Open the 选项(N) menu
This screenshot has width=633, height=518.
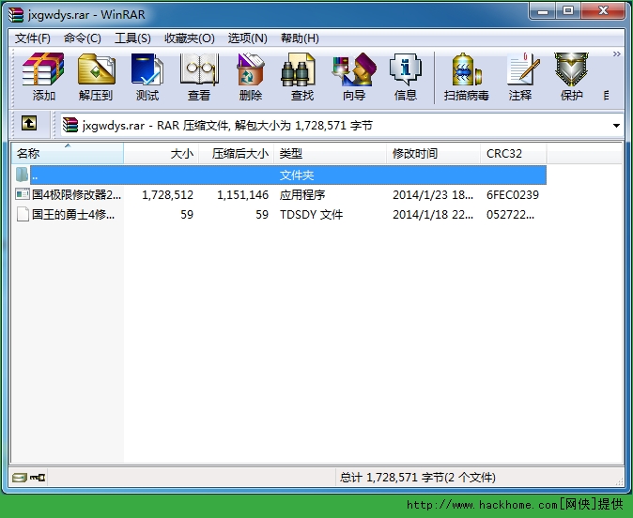[247, 38]
